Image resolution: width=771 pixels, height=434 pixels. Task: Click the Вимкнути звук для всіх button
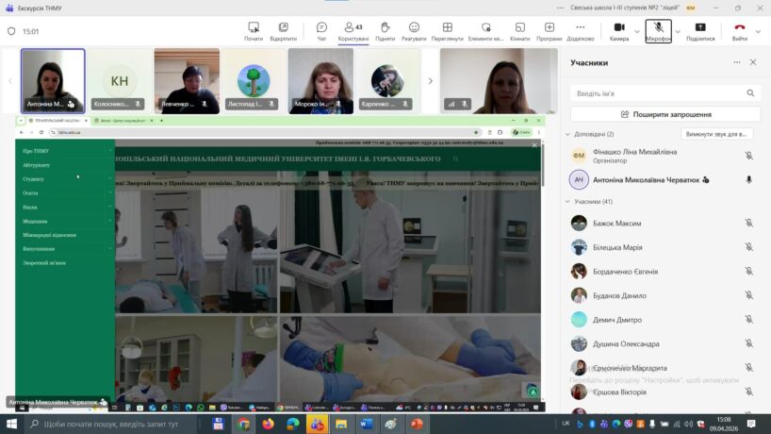718,134
